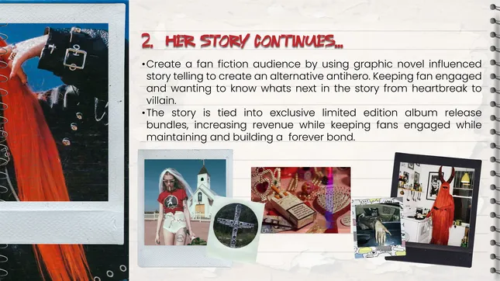Viewport: 500px width, 281px height.
Task: Click the small hand-with-rings comic-framed photo
Action: click(x=378, y=227)
